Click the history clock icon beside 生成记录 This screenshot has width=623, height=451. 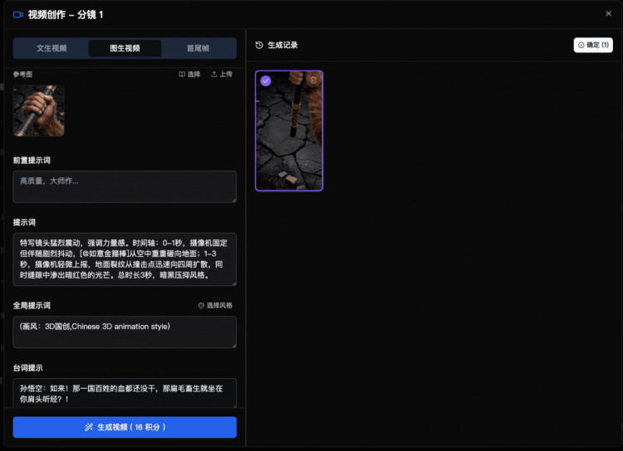pyautogui.click(x=260, y=46)
